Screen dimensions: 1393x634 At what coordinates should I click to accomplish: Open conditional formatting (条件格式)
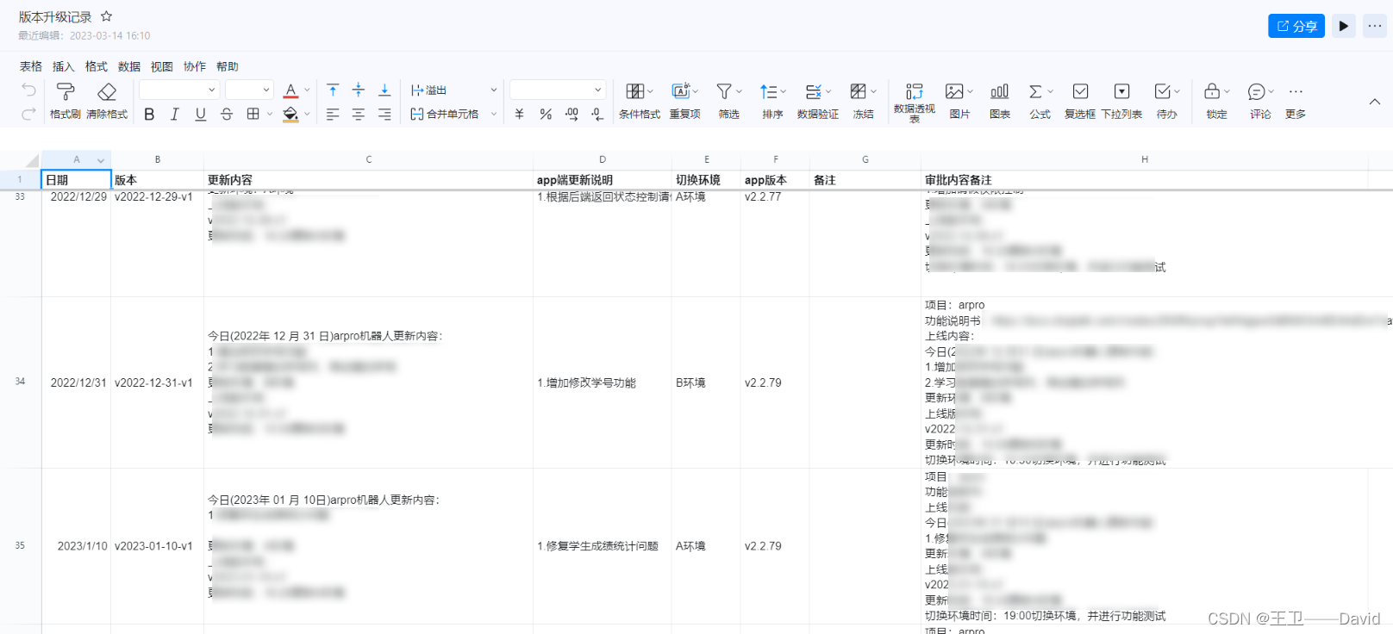640,101
